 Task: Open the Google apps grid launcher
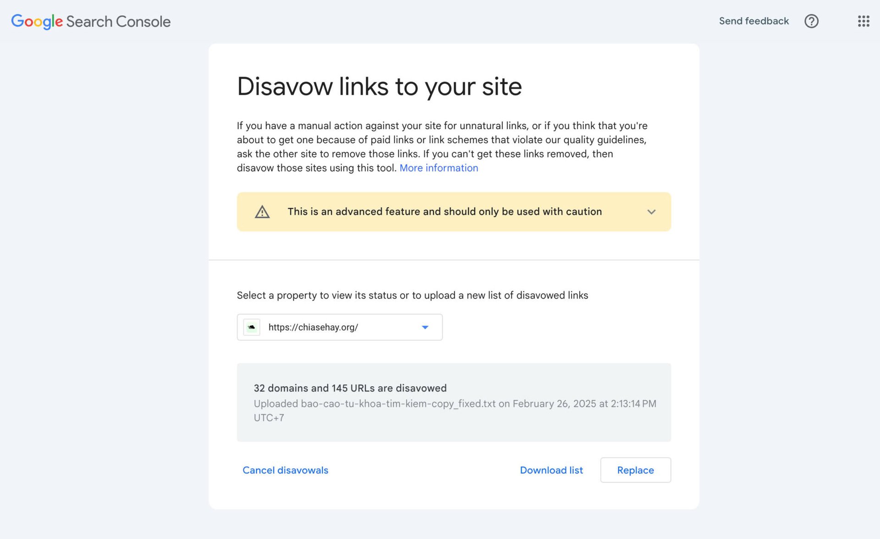pos(863,21)
